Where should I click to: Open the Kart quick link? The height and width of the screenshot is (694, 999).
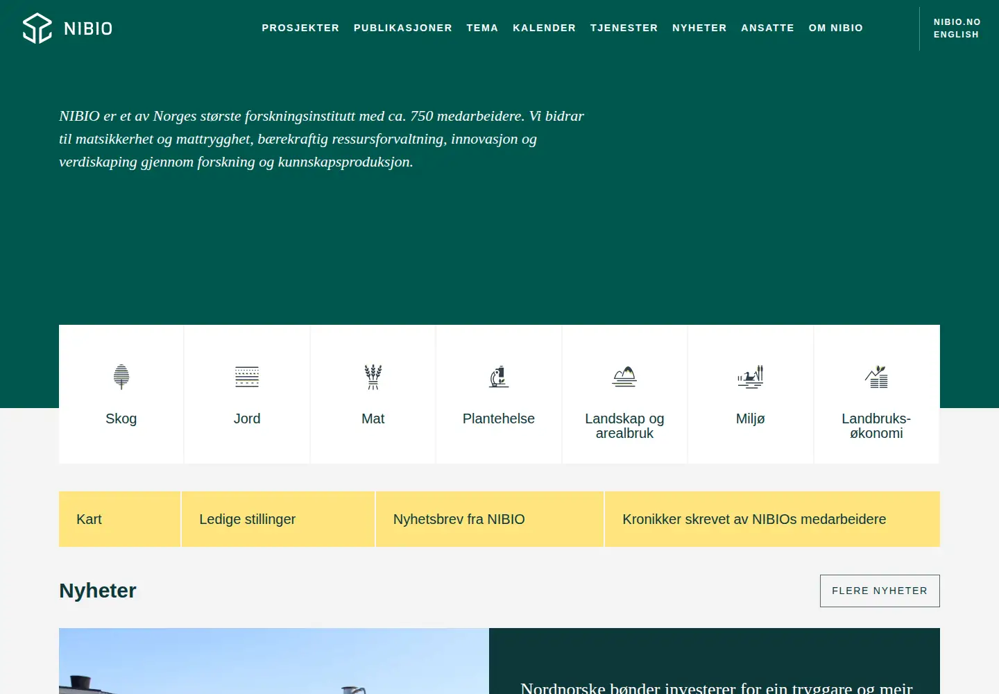tap(120, 519)
